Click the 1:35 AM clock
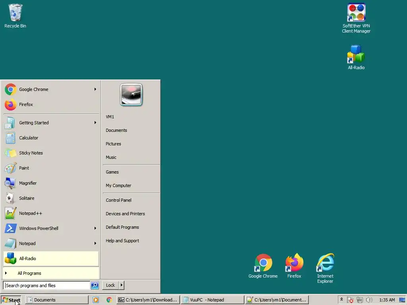 pos(387,300)
